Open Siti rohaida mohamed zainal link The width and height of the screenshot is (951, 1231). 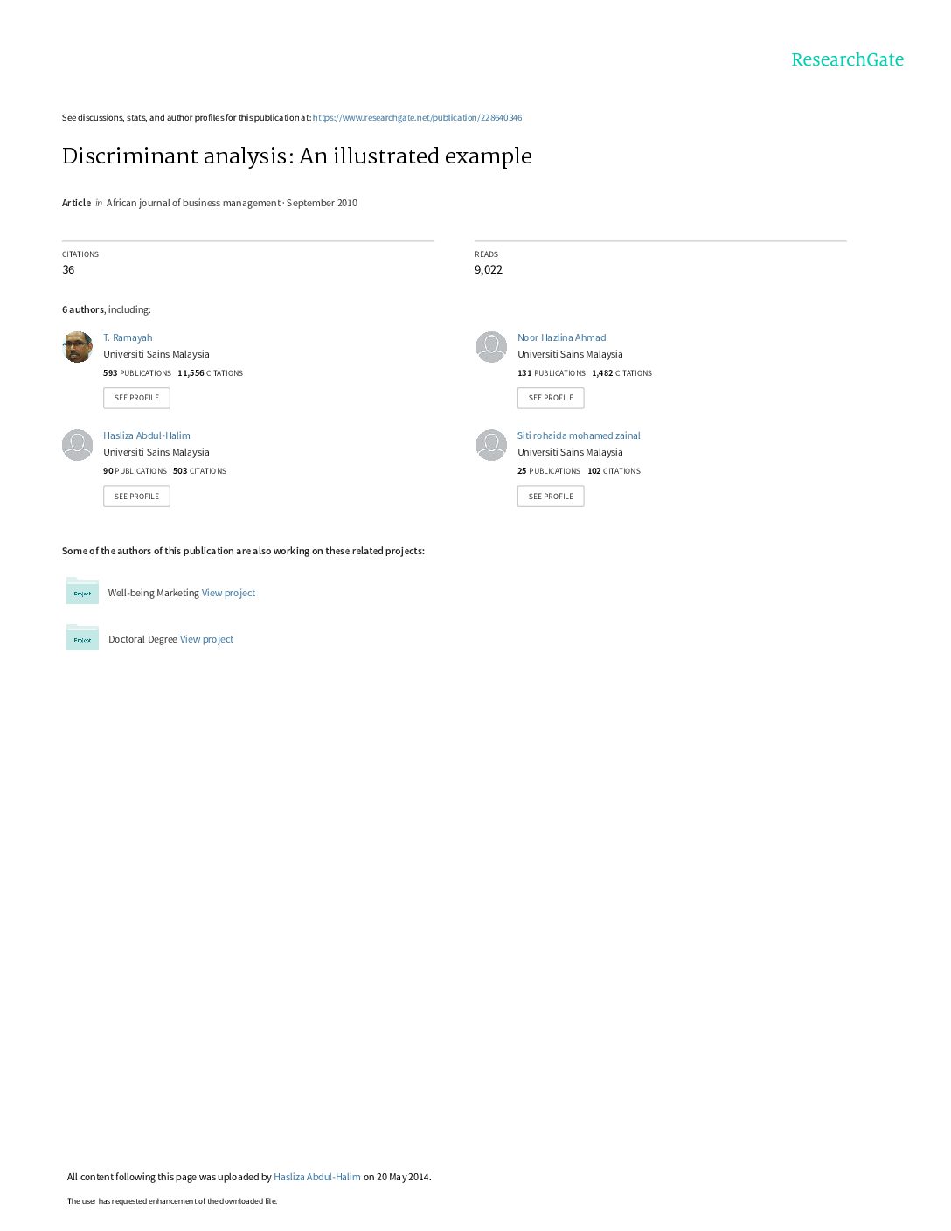[579, 435]
